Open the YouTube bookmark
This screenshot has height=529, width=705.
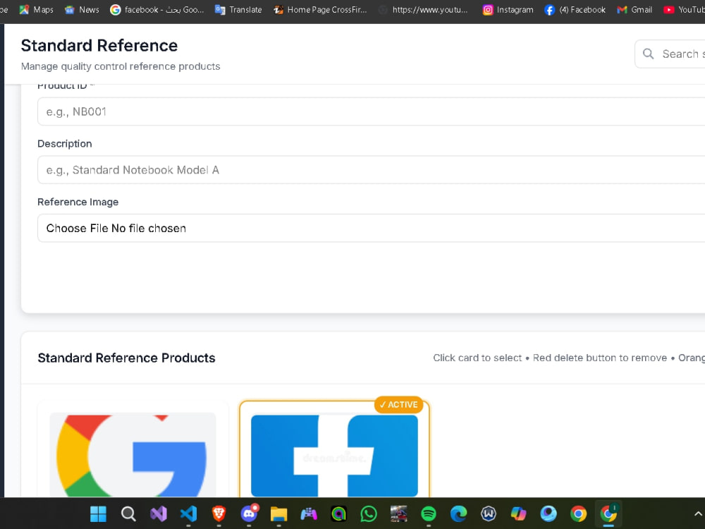(684, 9)
